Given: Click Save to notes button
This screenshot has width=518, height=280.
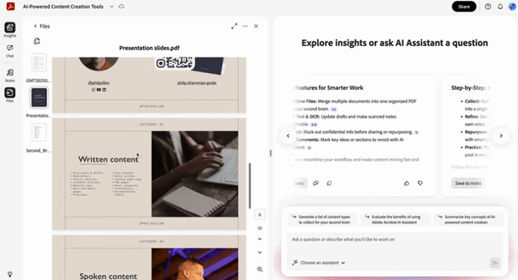Looking at the screenshot, I should 467,183.
